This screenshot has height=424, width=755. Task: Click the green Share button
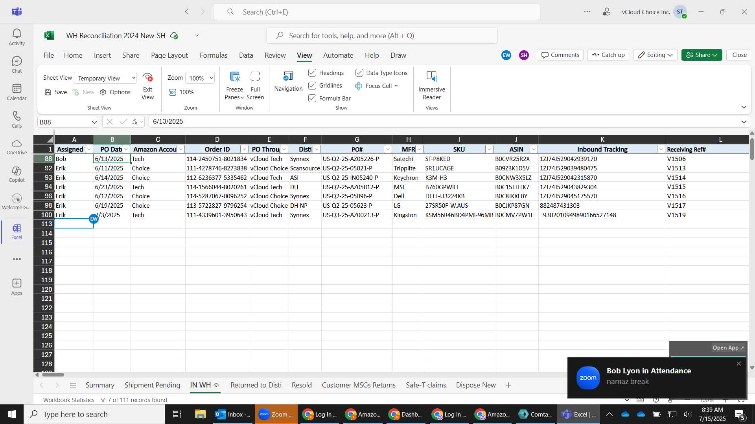point(702,55)
